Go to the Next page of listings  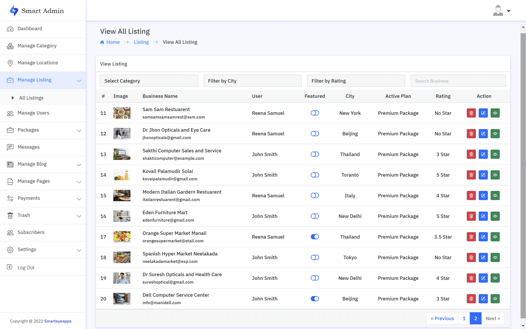click(493, 318)
